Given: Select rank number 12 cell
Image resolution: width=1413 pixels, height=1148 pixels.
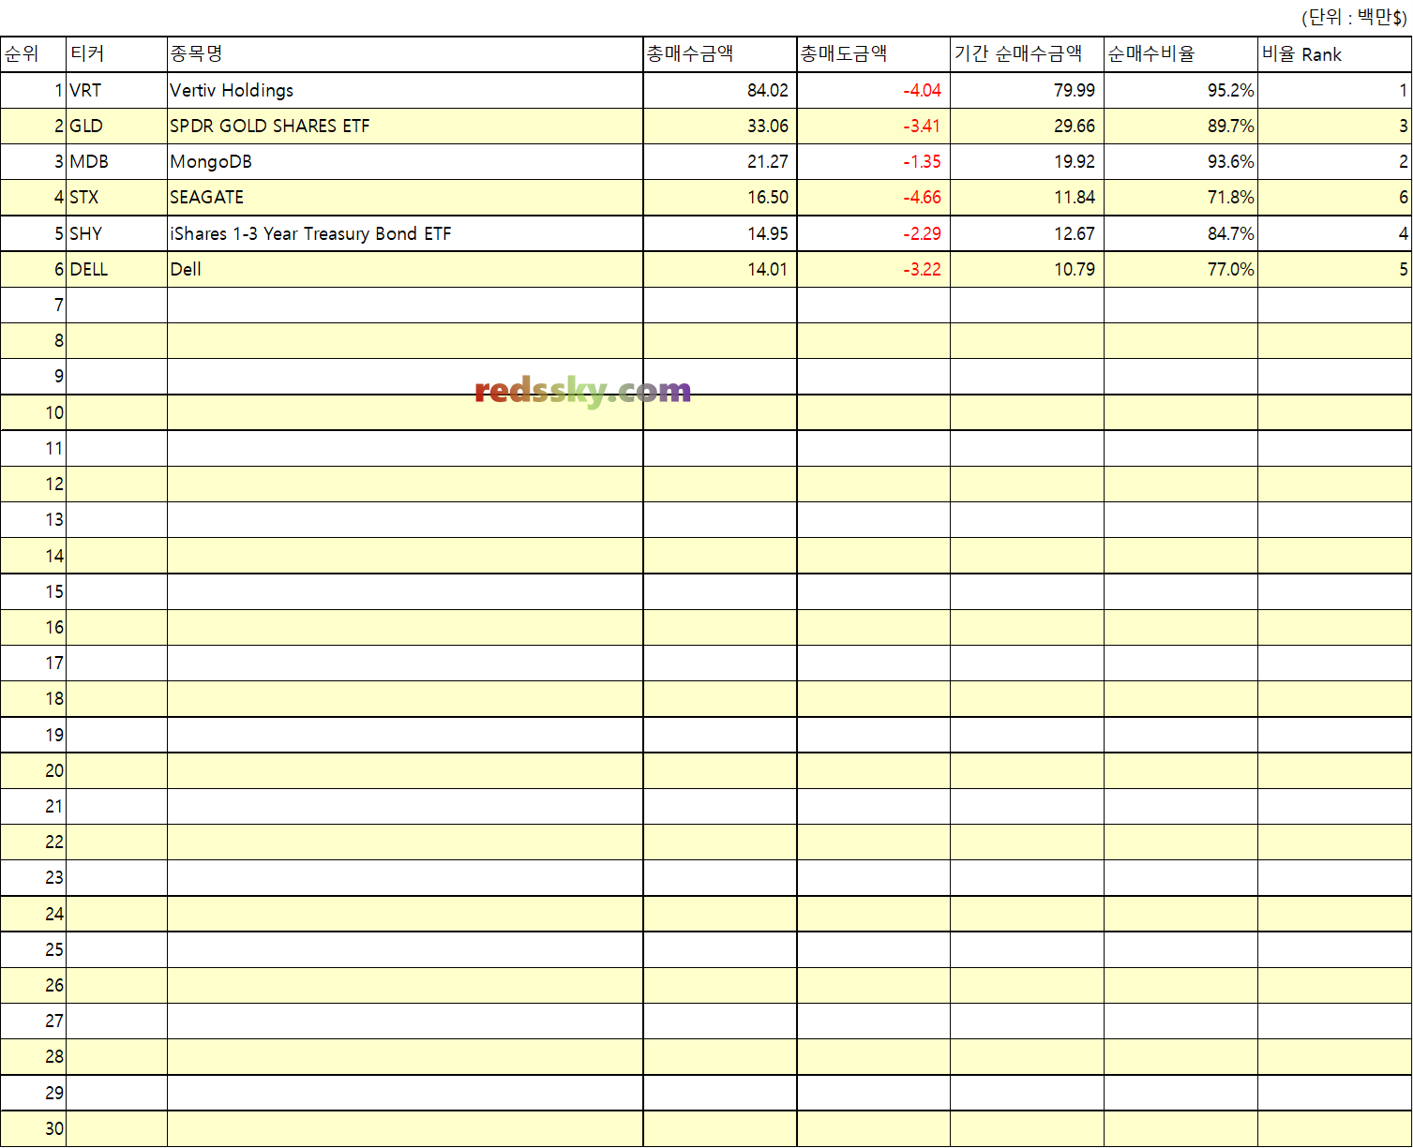Looking at the screenshot, I should (34, 485).
